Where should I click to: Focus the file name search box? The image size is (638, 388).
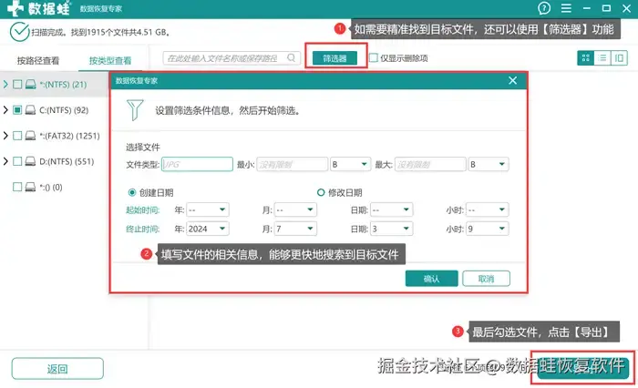pyautogui.click(x=232, y=58)
